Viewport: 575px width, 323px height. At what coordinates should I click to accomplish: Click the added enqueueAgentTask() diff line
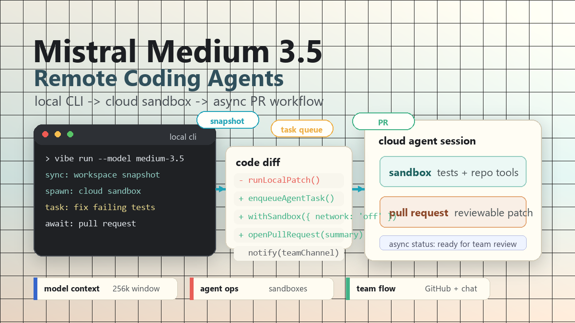point(289,199)
